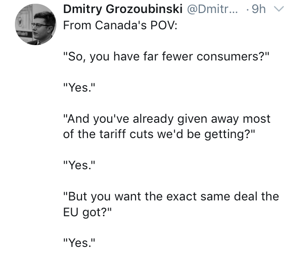298x259 pixels.
Task: Click the line And you've already given away most
Action: coord(167,119)
